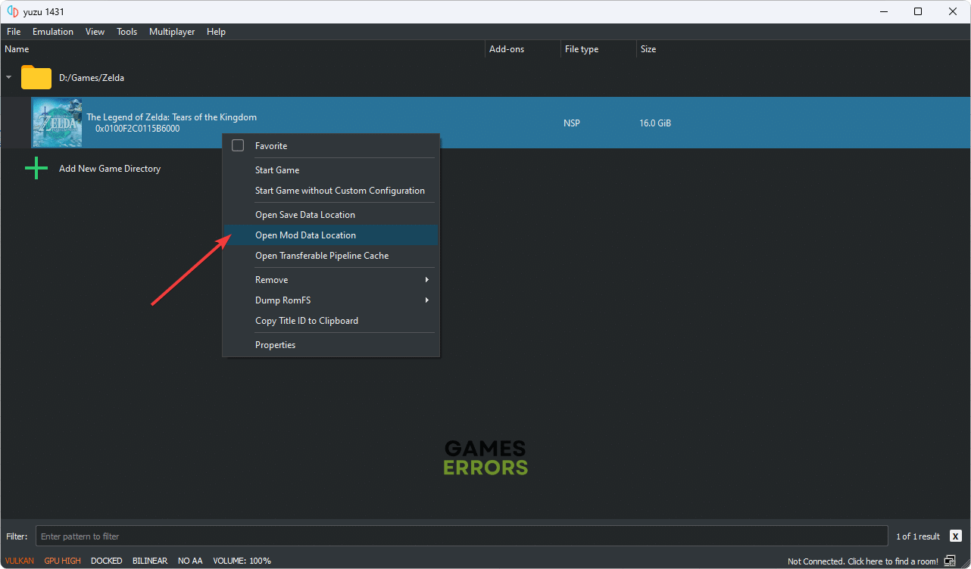The image size is (971, 569).
Task: Click the yuzu logo in title bar
Action: pyautogui.click(x=13, y=11)
